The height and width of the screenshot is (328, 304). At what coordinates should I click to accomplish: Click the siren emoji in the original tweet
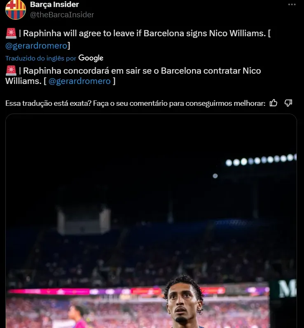pyautogui.click(x=11, y=33)
